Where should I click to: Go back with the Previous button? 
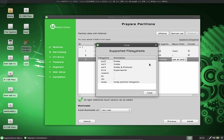coord(172,121)
